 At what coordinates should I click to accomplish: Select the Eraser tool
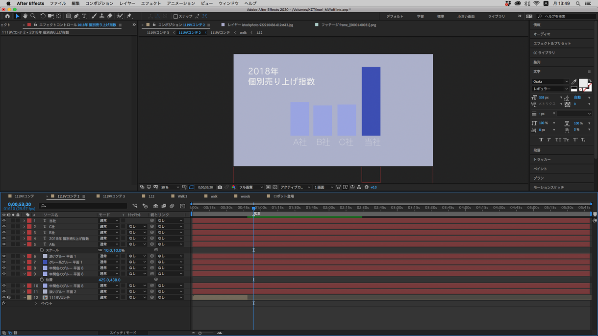pyautogui.click(x=110, y=16)
